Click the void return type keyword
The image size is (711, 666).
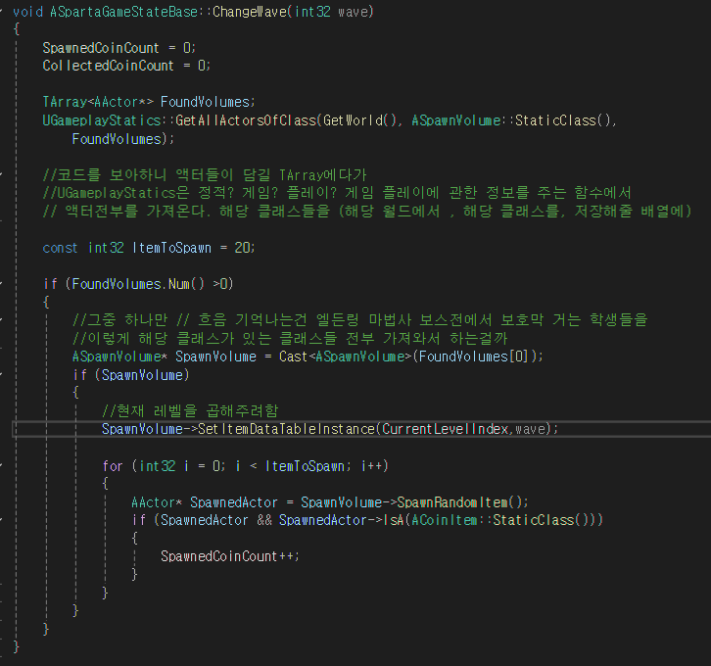[x=28, y=12]
